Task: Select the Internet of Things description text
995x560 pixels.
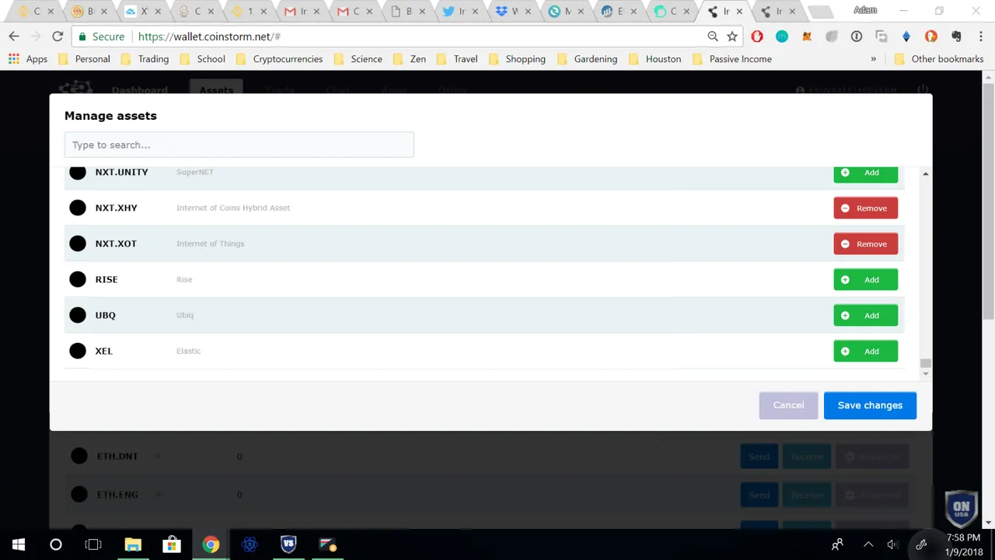Action: (210, 243)
